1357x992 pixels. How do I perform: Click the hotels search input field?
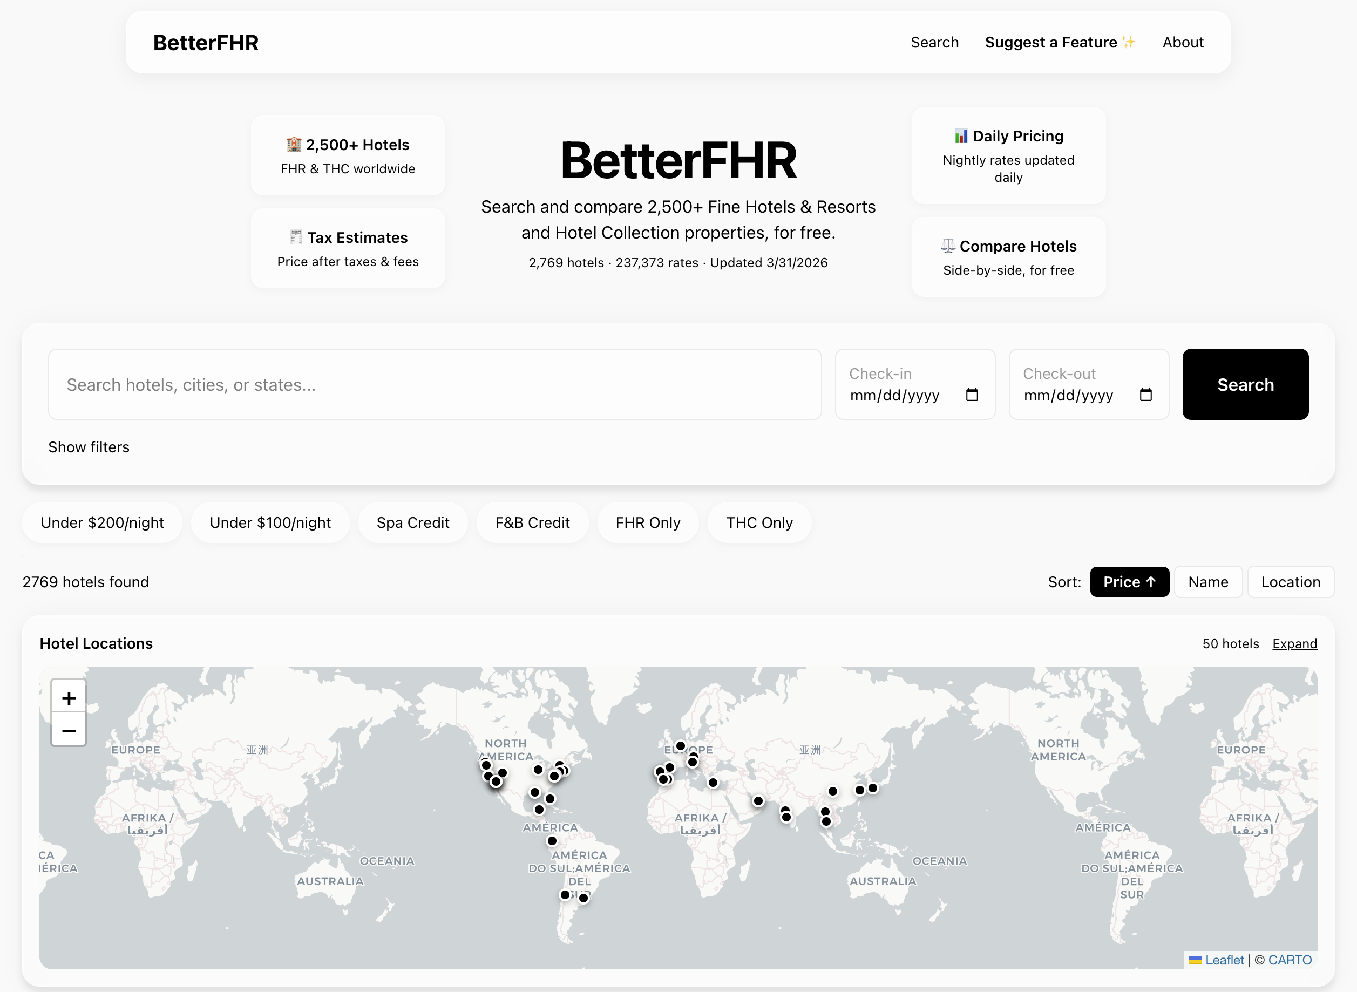click(x=435, y=384)
